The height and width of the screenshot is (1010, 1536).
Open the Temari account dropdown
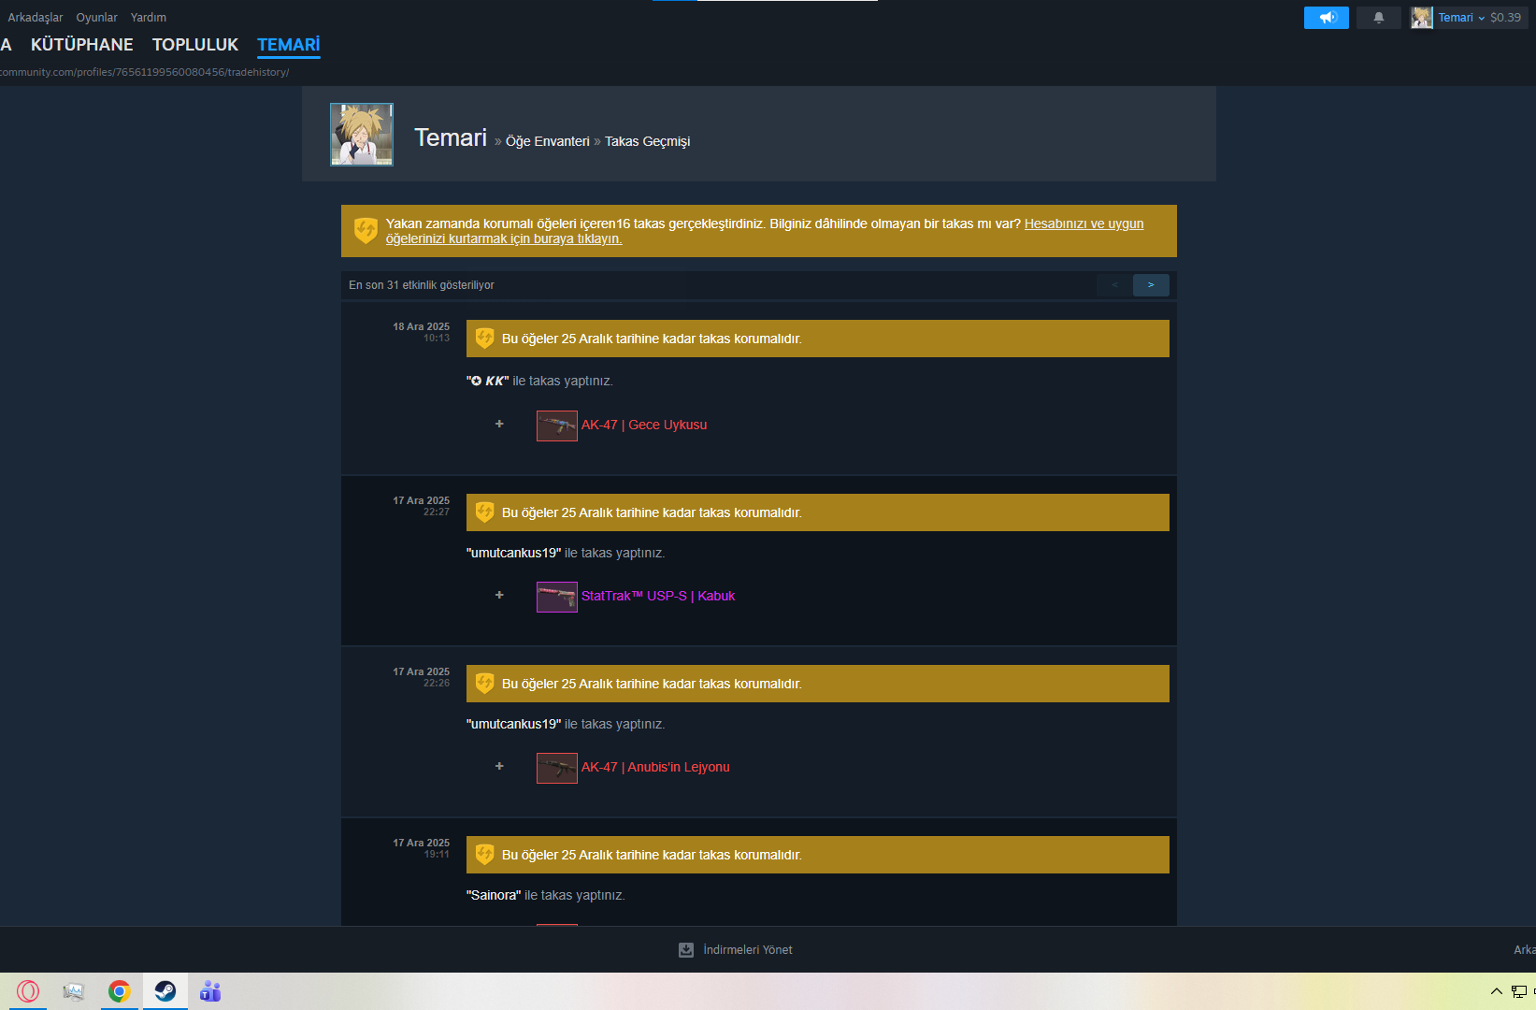coord(1461,18)
